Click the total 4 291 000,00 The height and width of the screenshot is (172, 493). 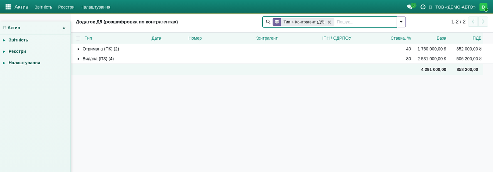coord(433,70)
